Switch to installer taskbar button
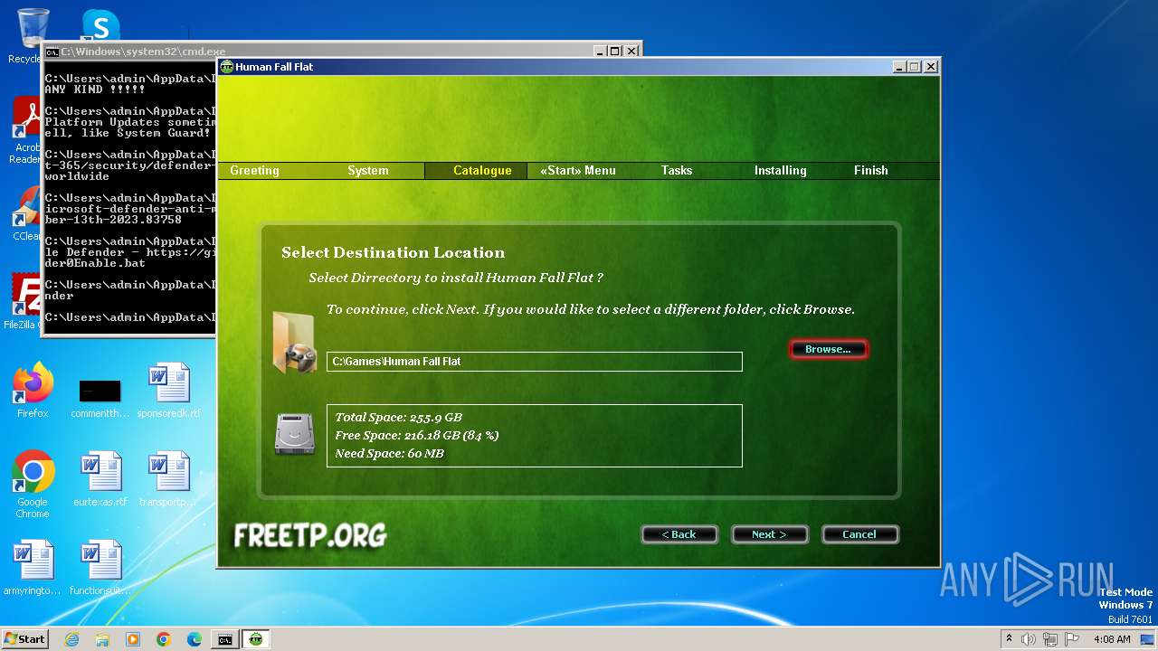Image resolution: width=1158 pixels, height=651 pixels. click(x=256, y=639)
